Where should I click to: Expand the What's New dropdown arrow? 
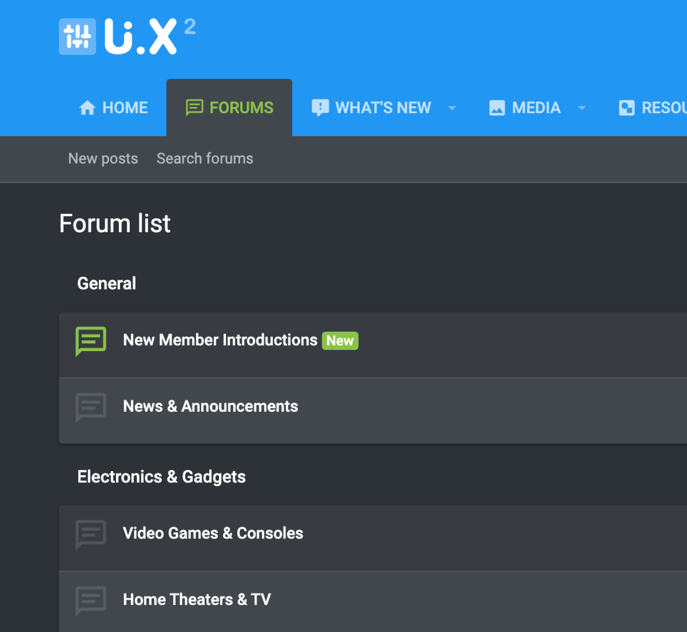coord(452,108)
